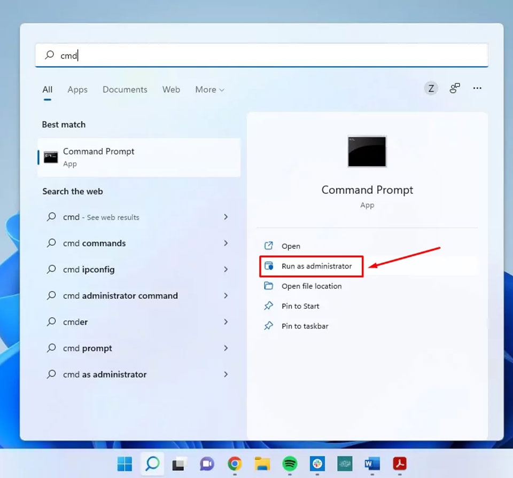Open Microsoft Word from the taskbar
Viewport: 513px width, 478px height.
(x=372, y=464)
